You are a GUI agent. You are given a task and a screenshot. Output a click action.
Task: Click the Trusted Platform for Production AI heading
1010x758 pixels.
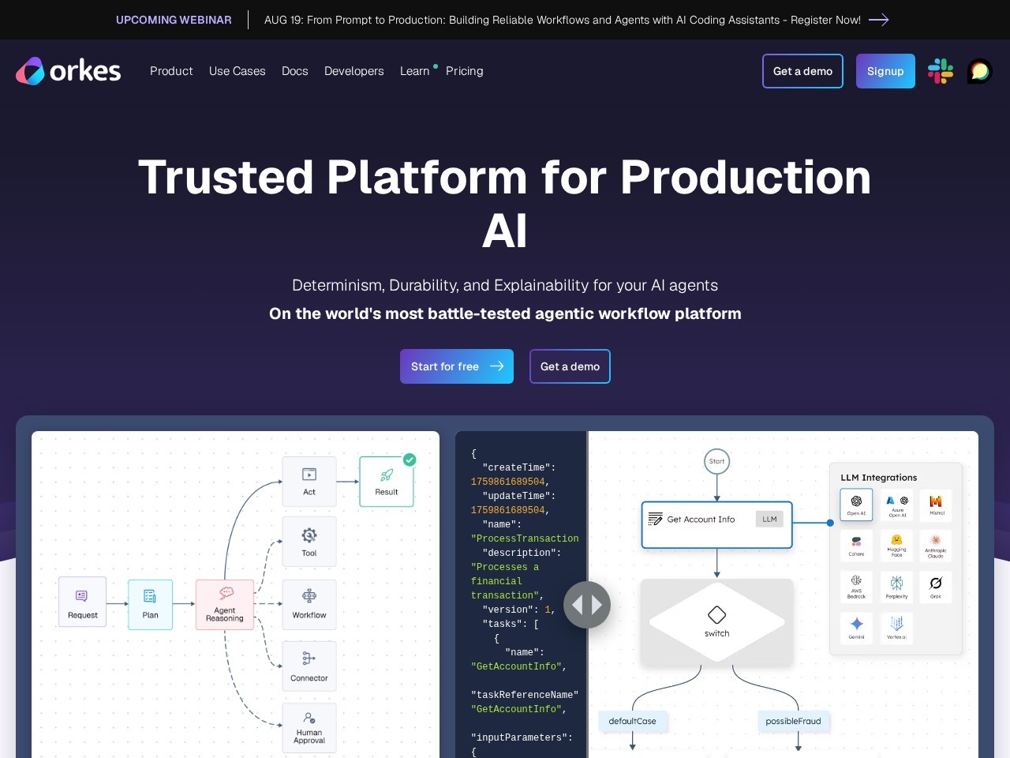tap(505, 204)
